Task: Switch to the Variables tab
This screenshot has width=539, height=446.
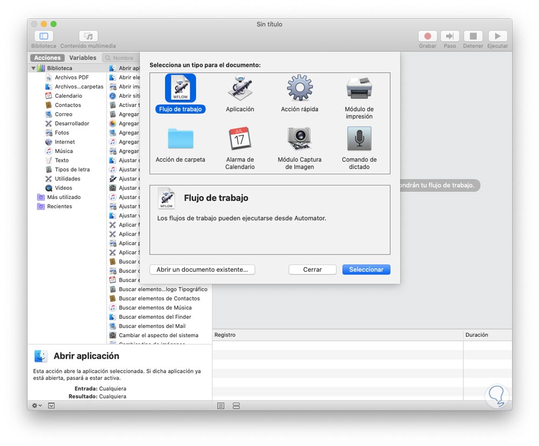Action: tap(83, 58)
